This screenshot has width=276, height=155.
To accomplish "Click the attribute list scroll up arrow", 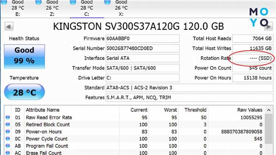I will 269,110.
